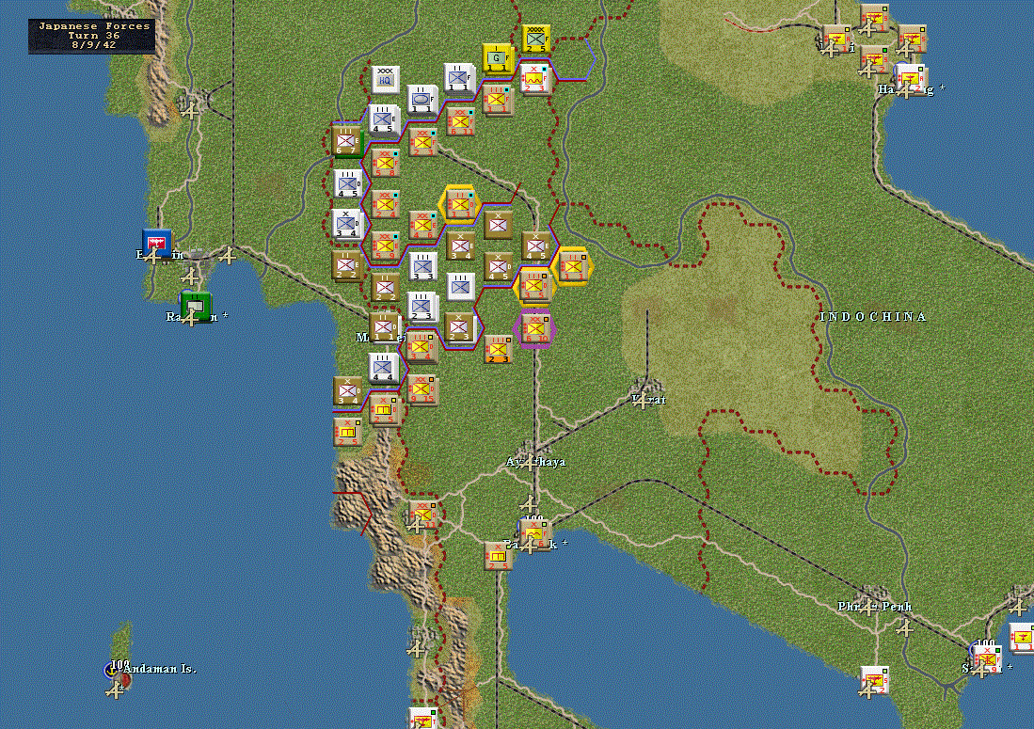
Task: Select the white regiment rated 4-4
Action: pyautogui.click(x=383, y=369)
